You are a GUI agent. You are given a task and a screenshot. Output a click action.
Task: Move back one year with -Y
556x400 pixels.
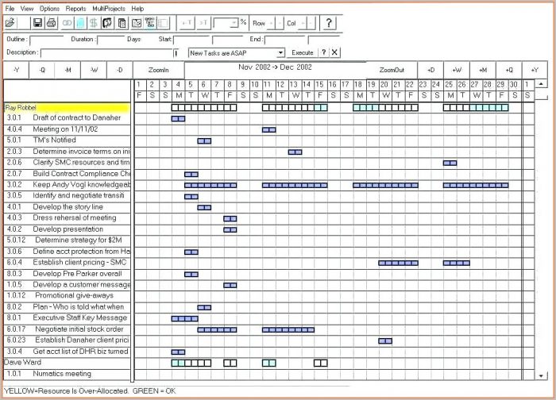click(17, 70)
